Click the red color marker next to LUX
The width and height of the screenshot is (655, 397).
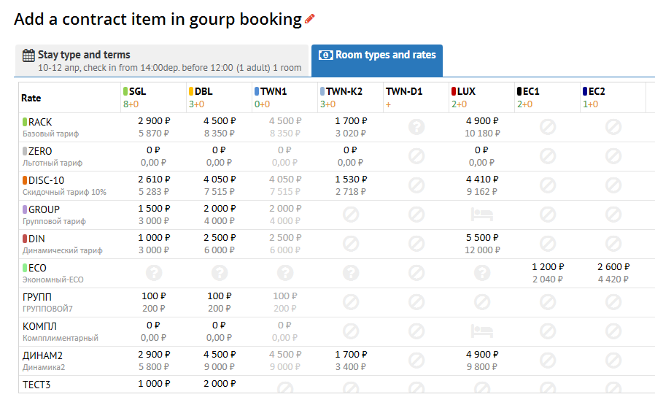pos(454,92)
